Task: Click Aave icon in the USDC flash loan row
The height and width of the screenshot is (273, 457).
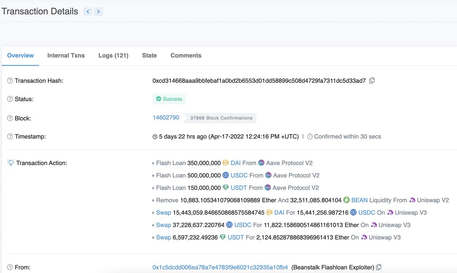Action: click(268, 175)
